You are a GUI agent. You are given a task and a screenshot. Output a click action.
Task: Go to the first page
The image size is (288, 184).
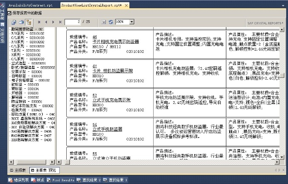(x=39, y=22)
